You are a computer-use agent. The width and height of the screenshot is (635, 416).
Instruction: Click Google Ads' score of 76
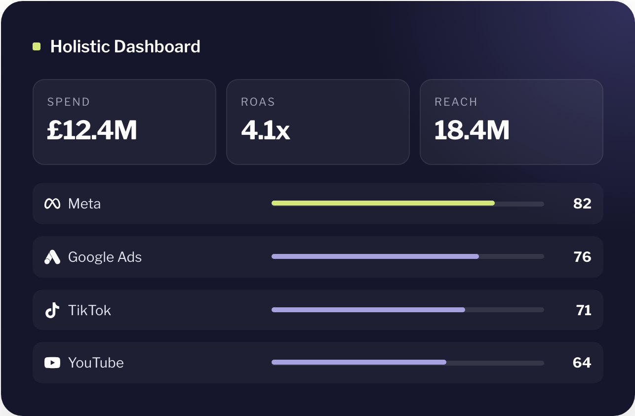582,257
